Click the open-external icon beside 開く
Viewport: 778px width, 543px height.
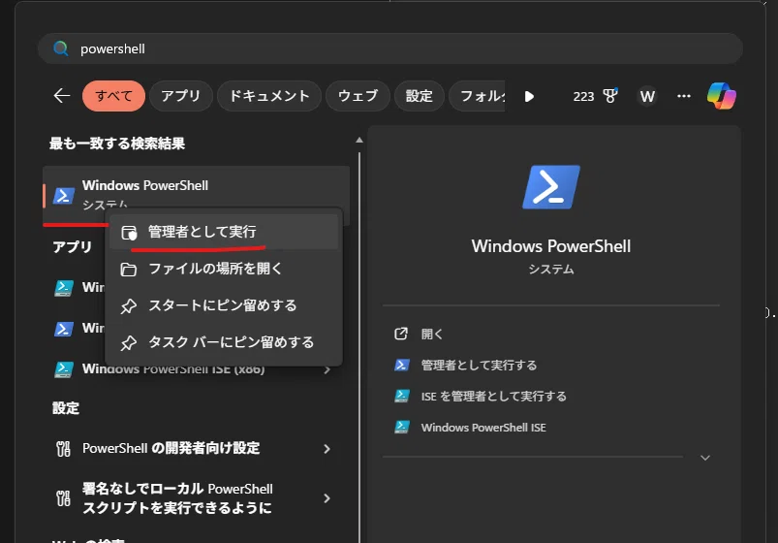pos(401,334)
